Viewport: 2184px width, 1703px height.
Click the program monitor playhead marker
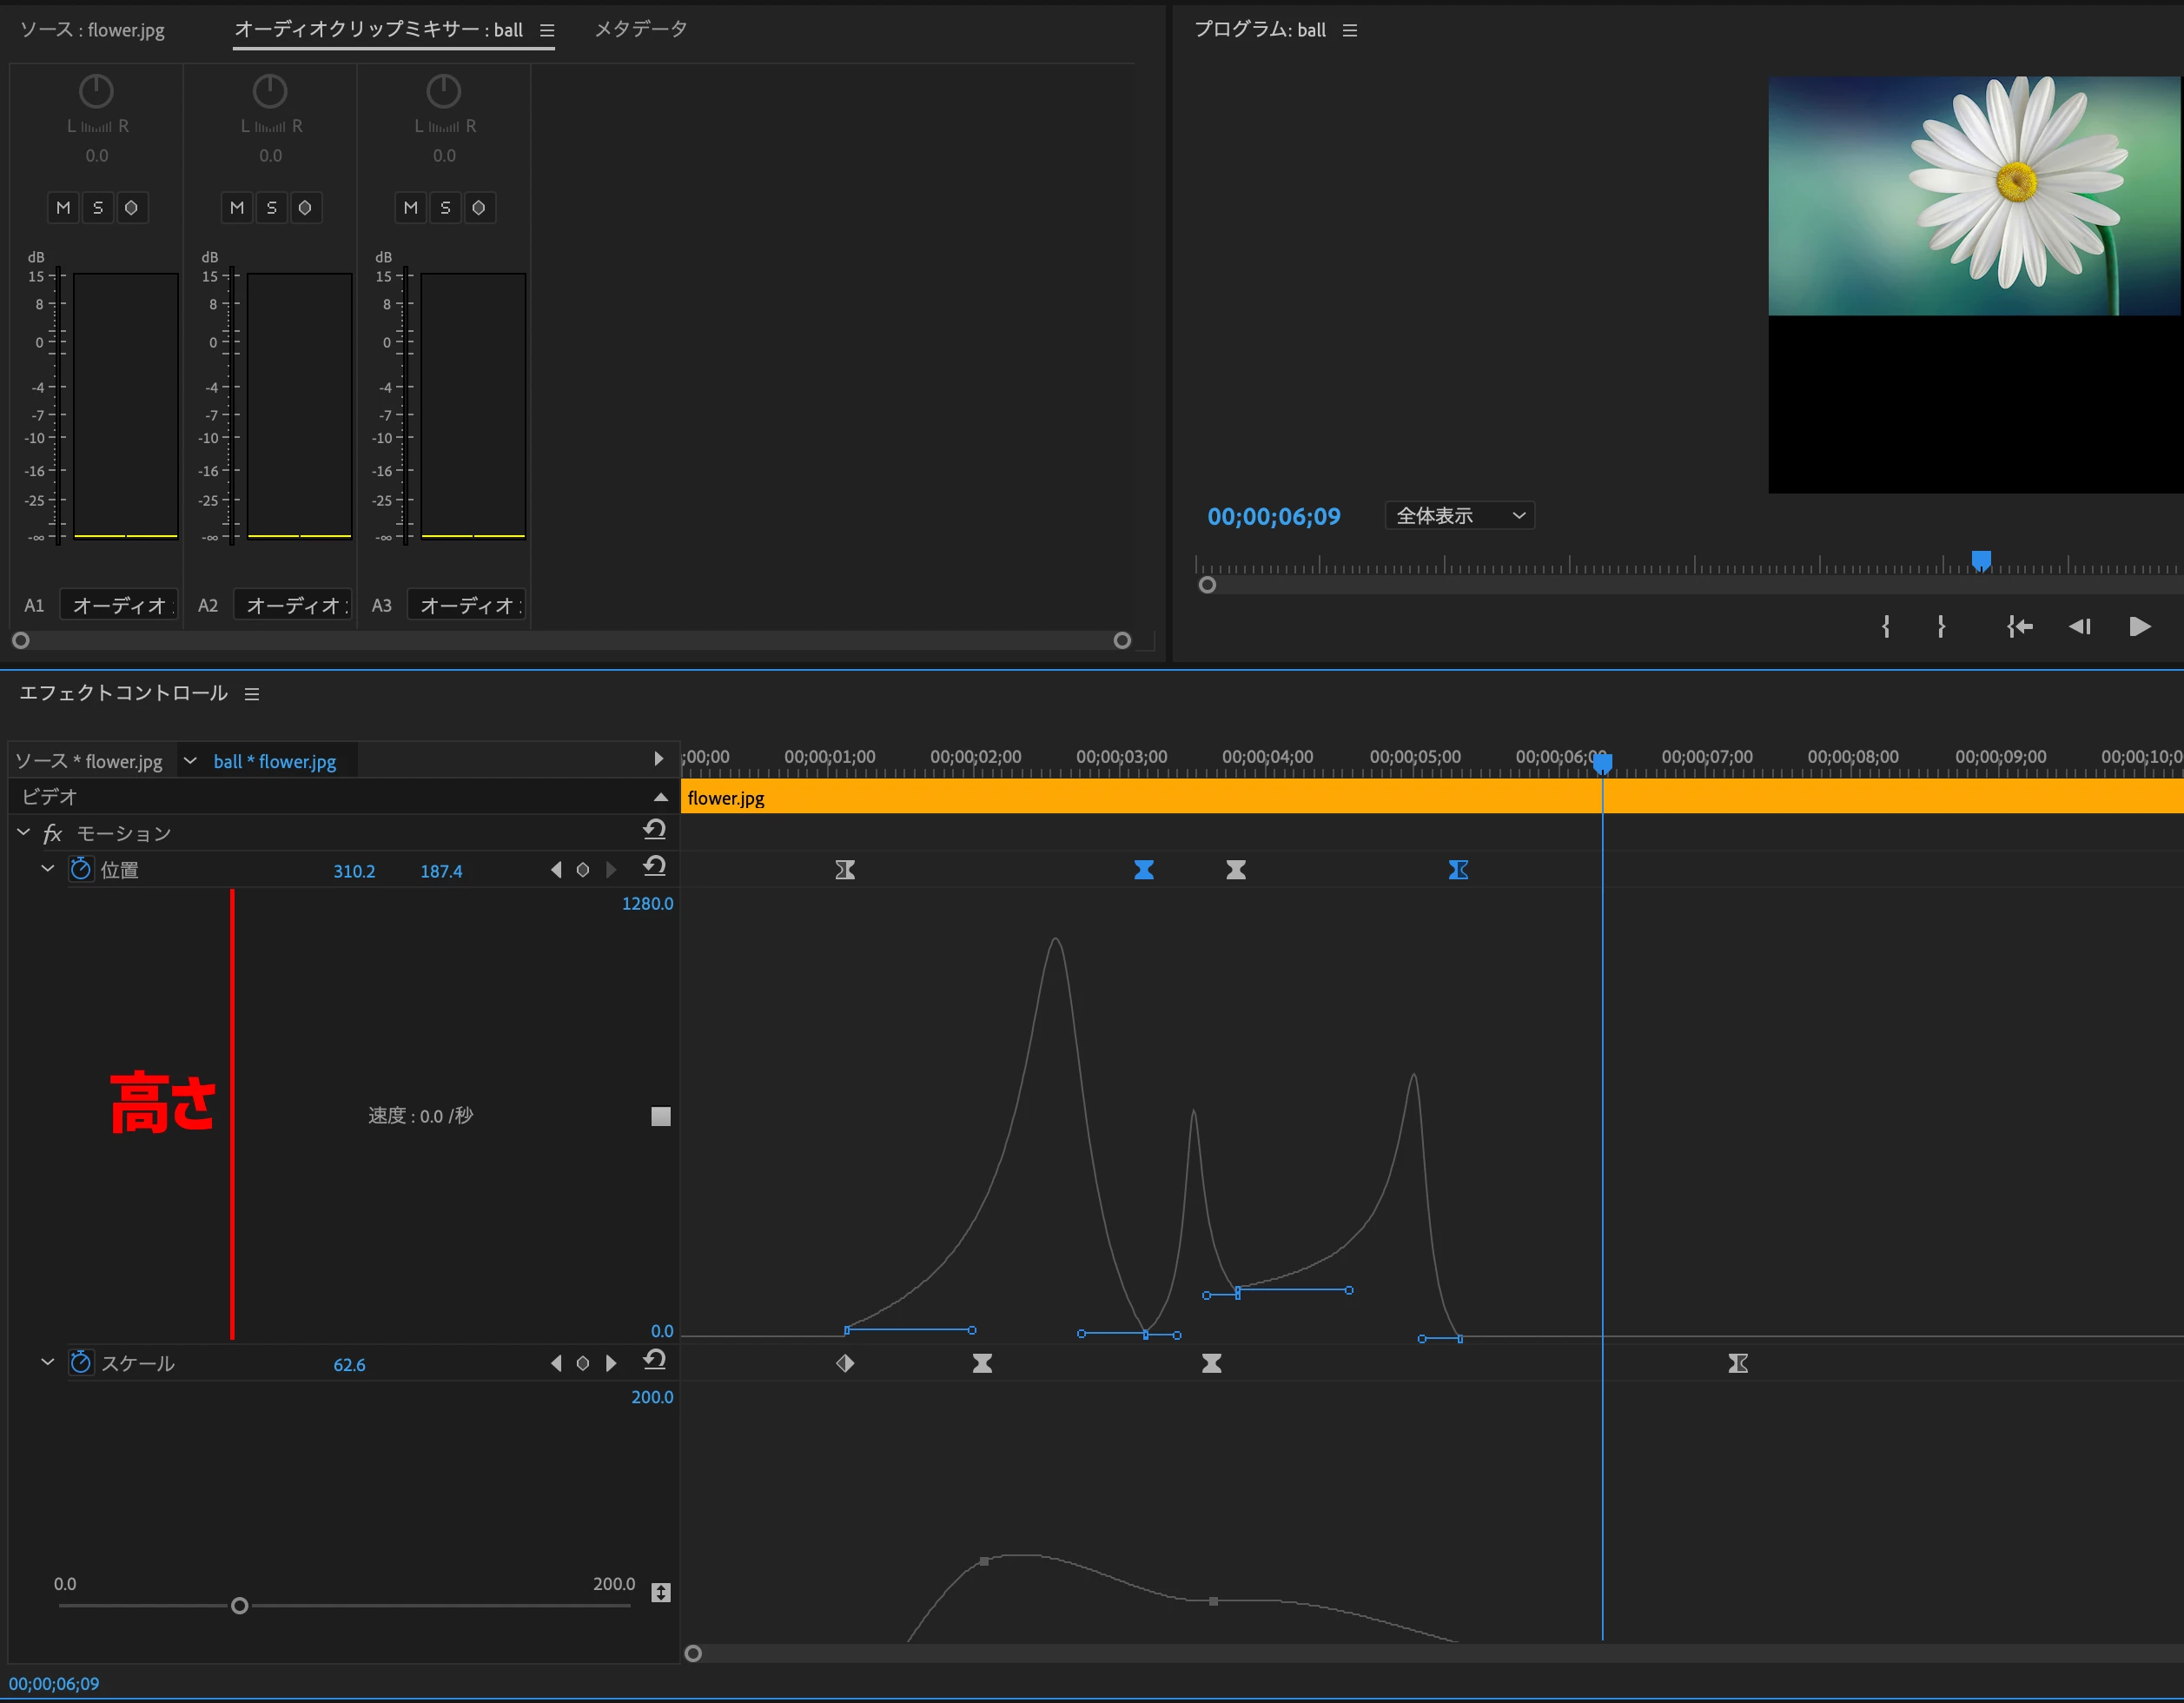coord(1981,560)
